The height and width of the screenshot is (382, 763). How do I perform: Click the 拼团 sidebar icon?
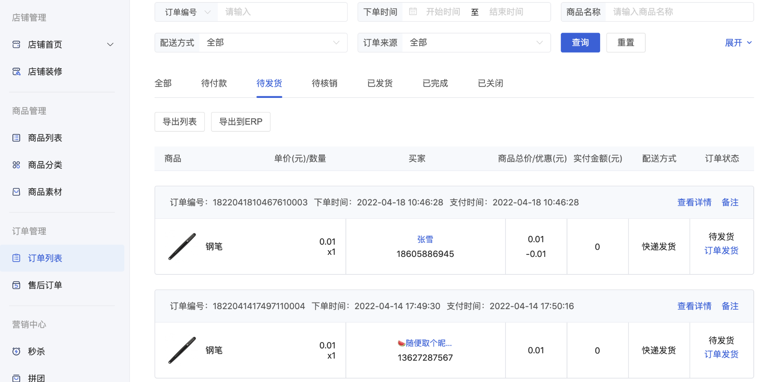click(x=16, y=378)
